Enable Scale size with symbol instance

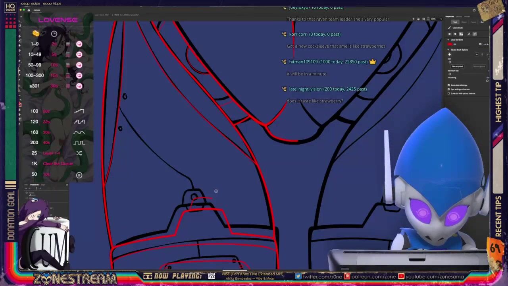click(x=449, y=93)
